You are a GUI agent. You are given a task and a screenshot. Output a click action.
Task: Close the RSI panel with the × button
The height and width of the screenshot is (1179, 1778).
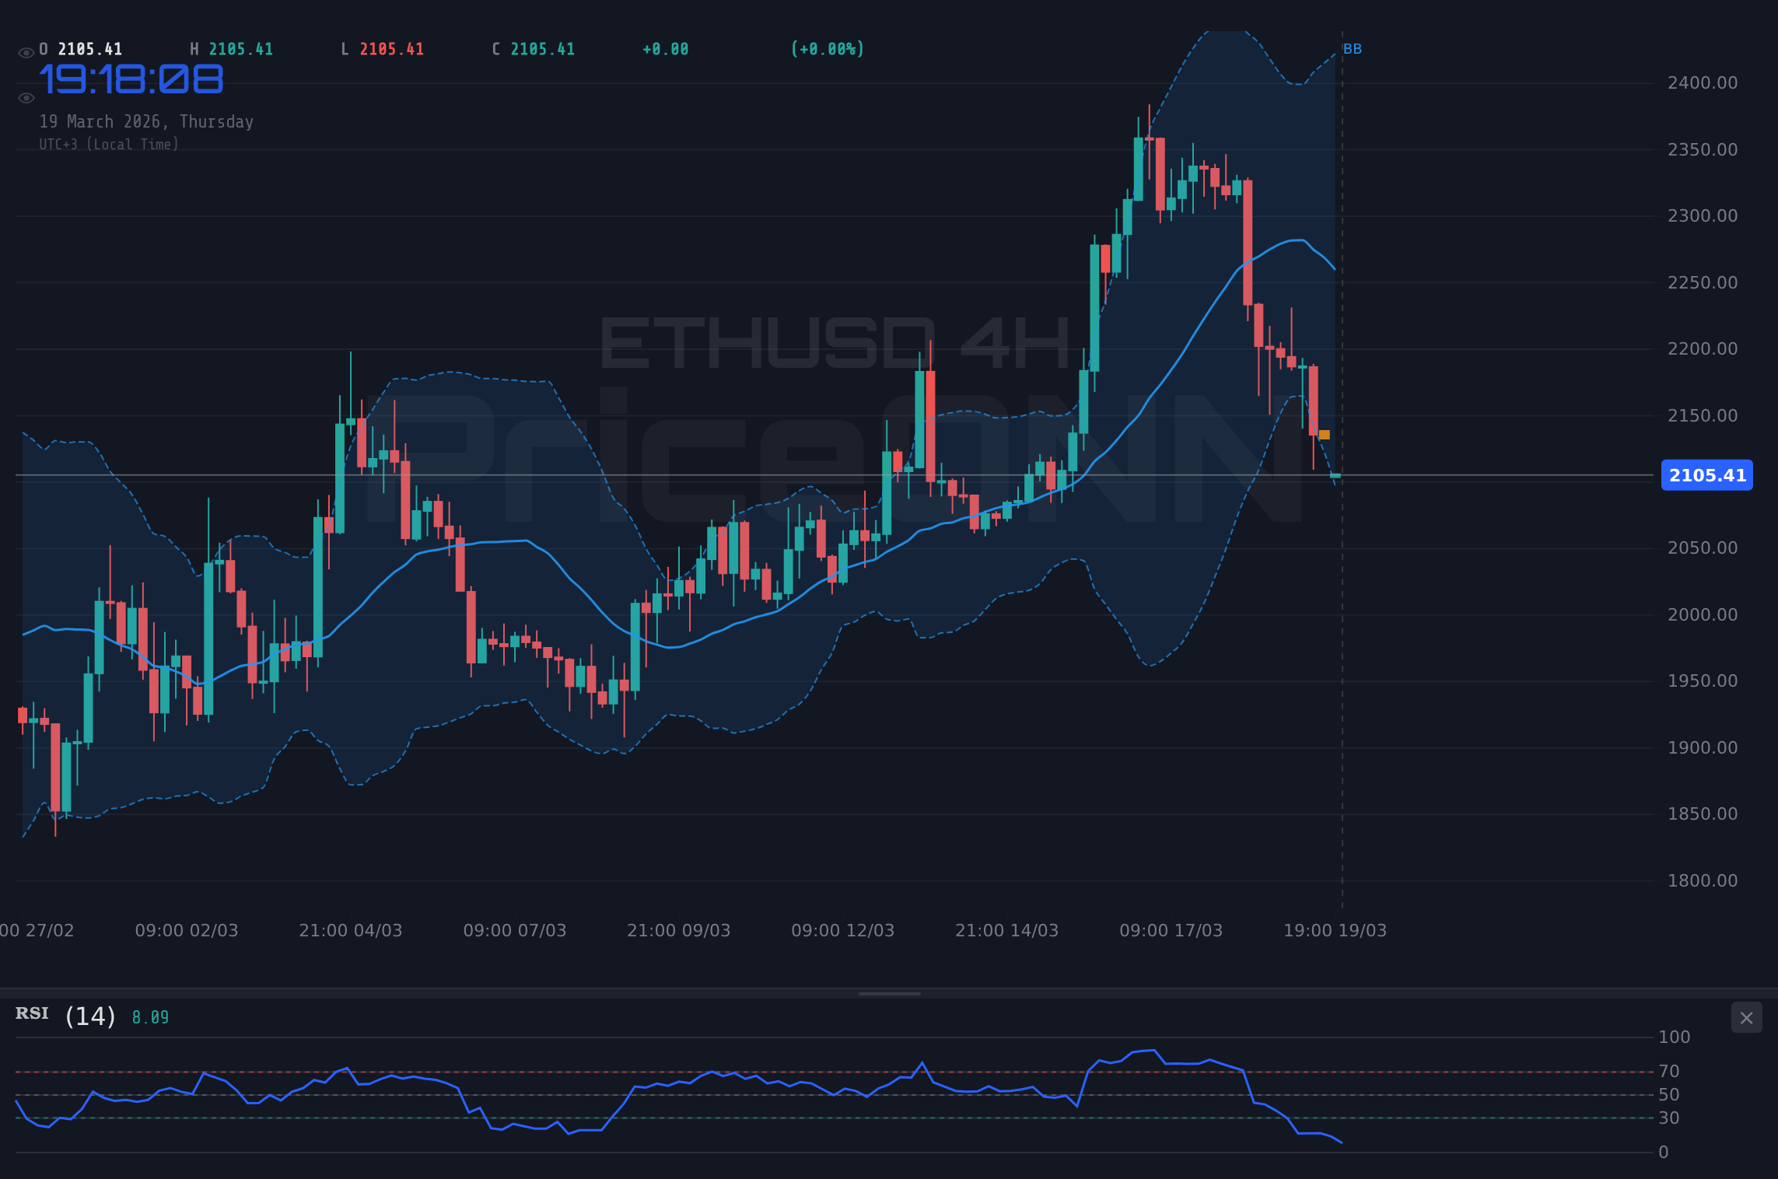[1746, 1017]
